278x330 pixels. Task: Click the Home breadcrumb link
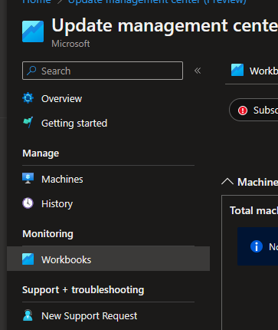(x=37, y=2)
